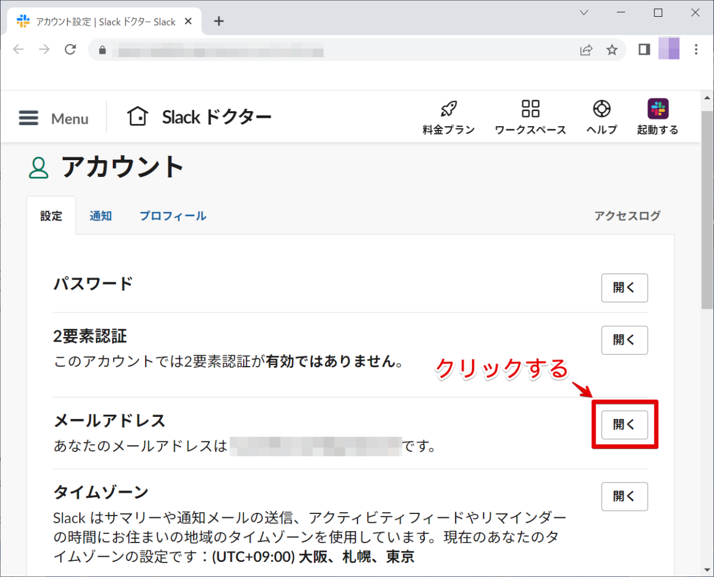Image resolution: width=714 pixels, height=577 pixels.
Task: Click browser forward arrow
Action: 44,50
